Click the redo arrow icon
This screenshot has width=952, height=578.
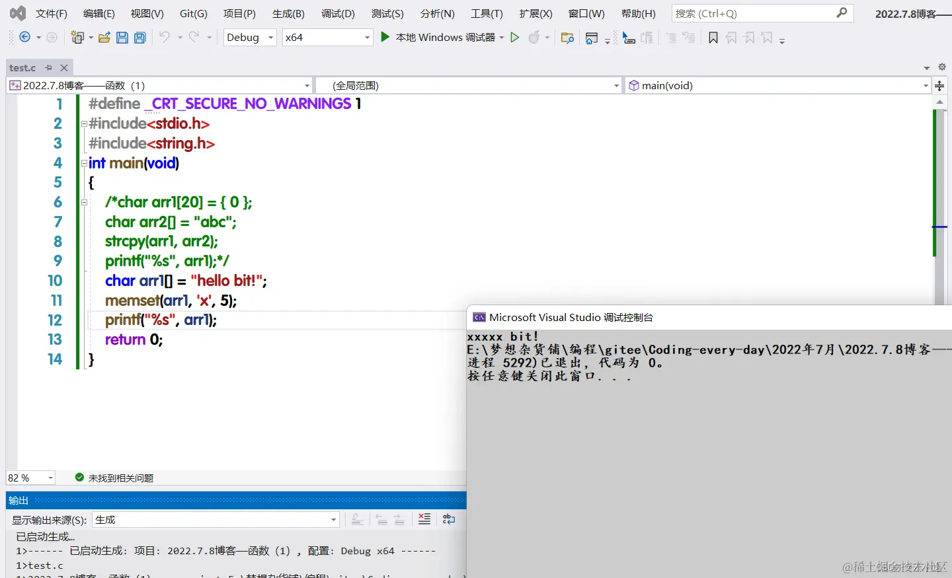194,37
